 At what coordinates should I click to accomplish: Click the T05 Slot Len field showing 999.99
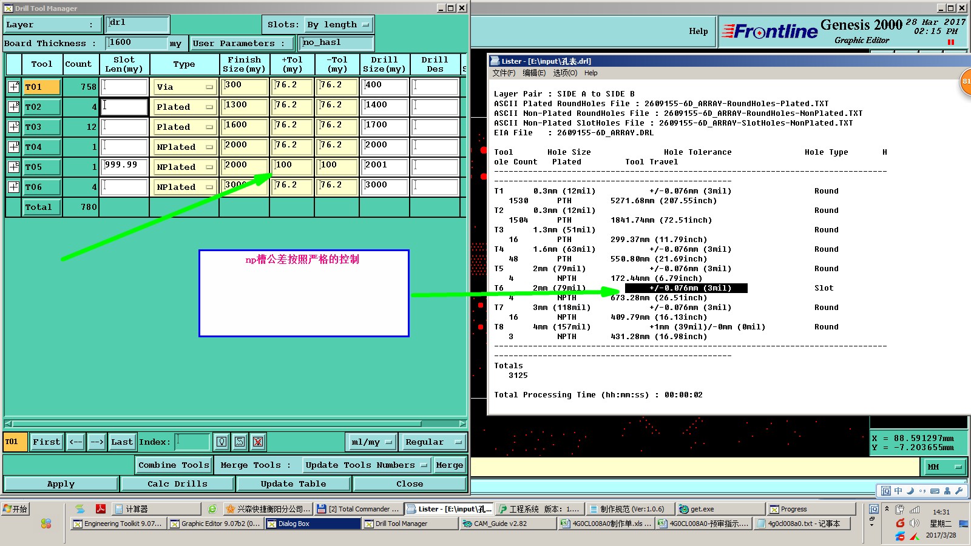[124, 167]
